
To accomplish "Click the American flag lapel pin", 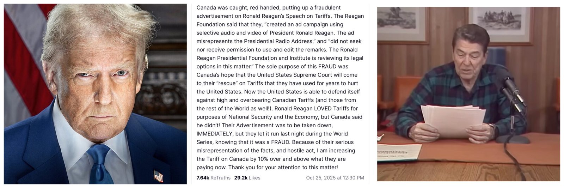I will tap(158, 176).
